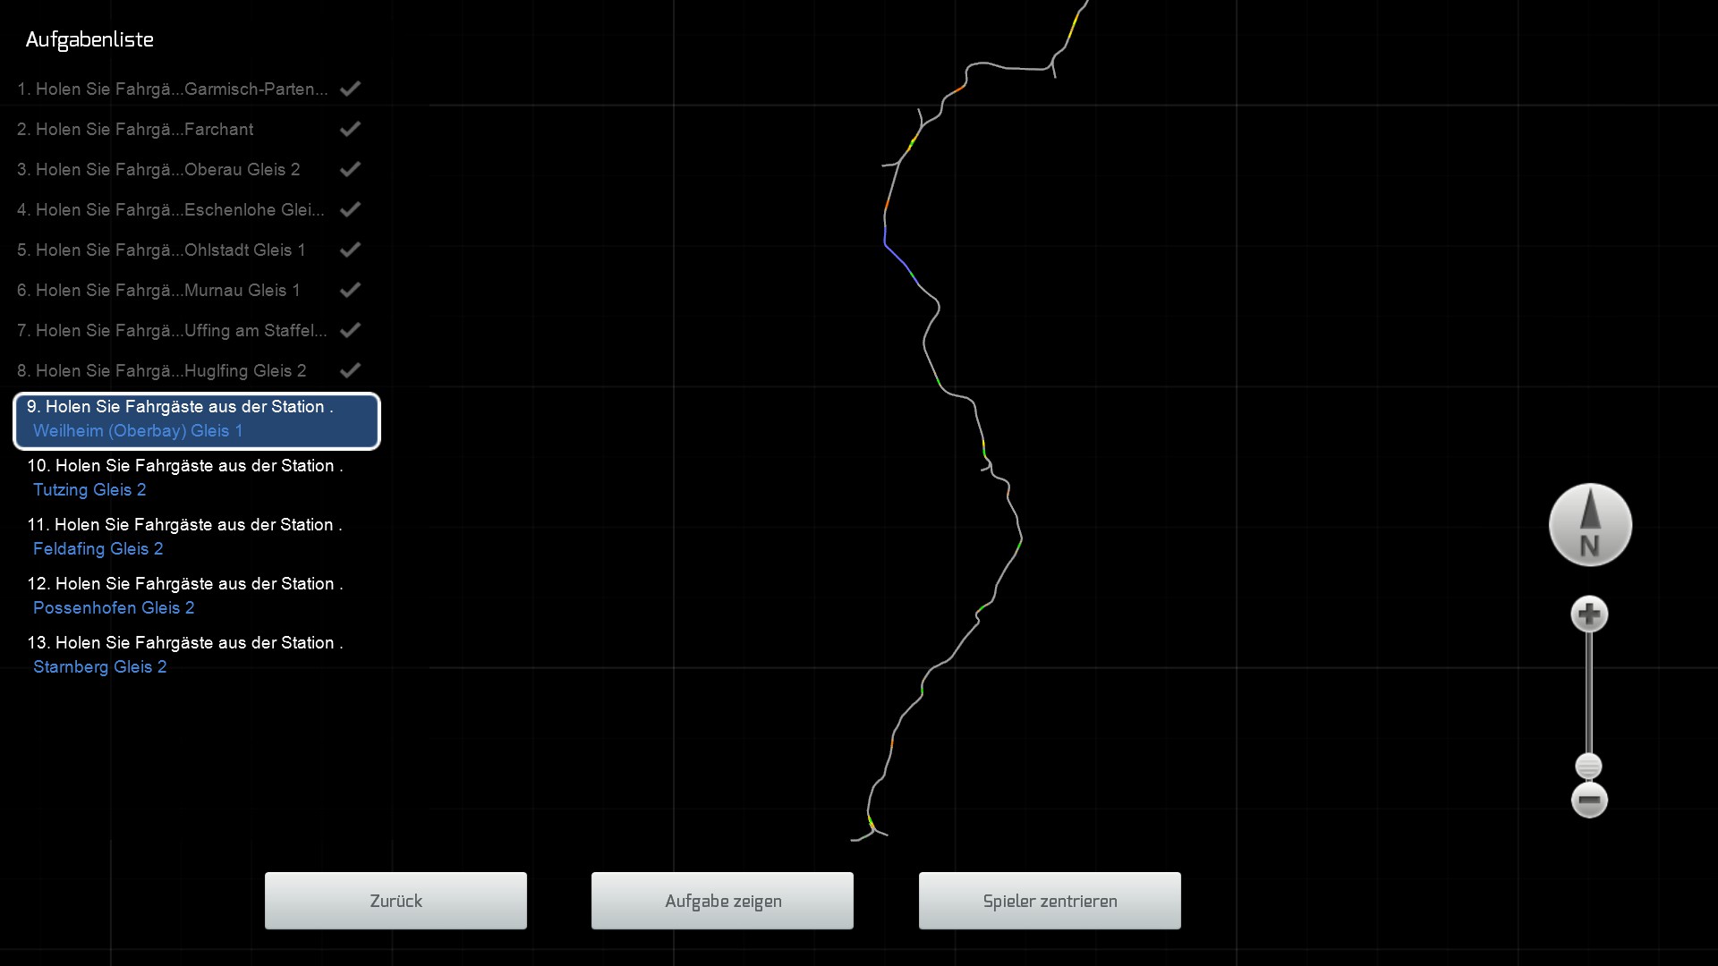
Task: Select completed task 3 Oberau Gleis 2
Action: coord(158,169)
